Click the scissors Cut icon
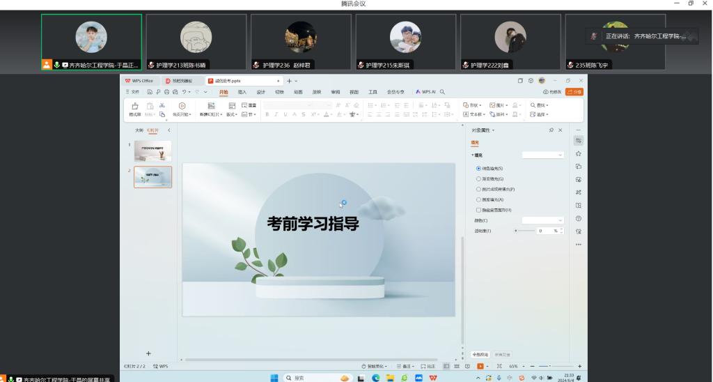 162,105
